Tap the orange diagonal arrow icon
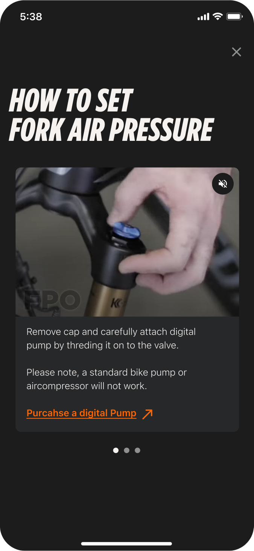The width and height of the screenshot is (254, 551). coord(148,414)
